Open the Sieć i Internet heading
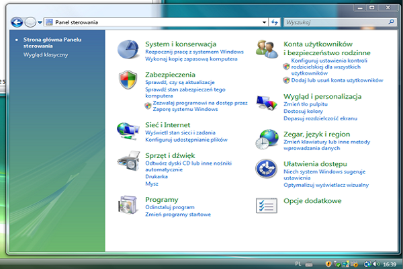Screen dimensions: 403x269 click(x=167, y=125)
